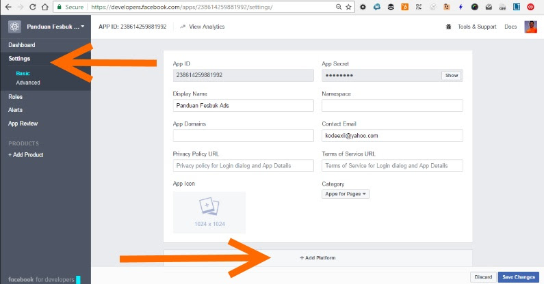Open the bug report icon near Tools & Support
Viewport: 544px width, 284px height.
(448, 27)
